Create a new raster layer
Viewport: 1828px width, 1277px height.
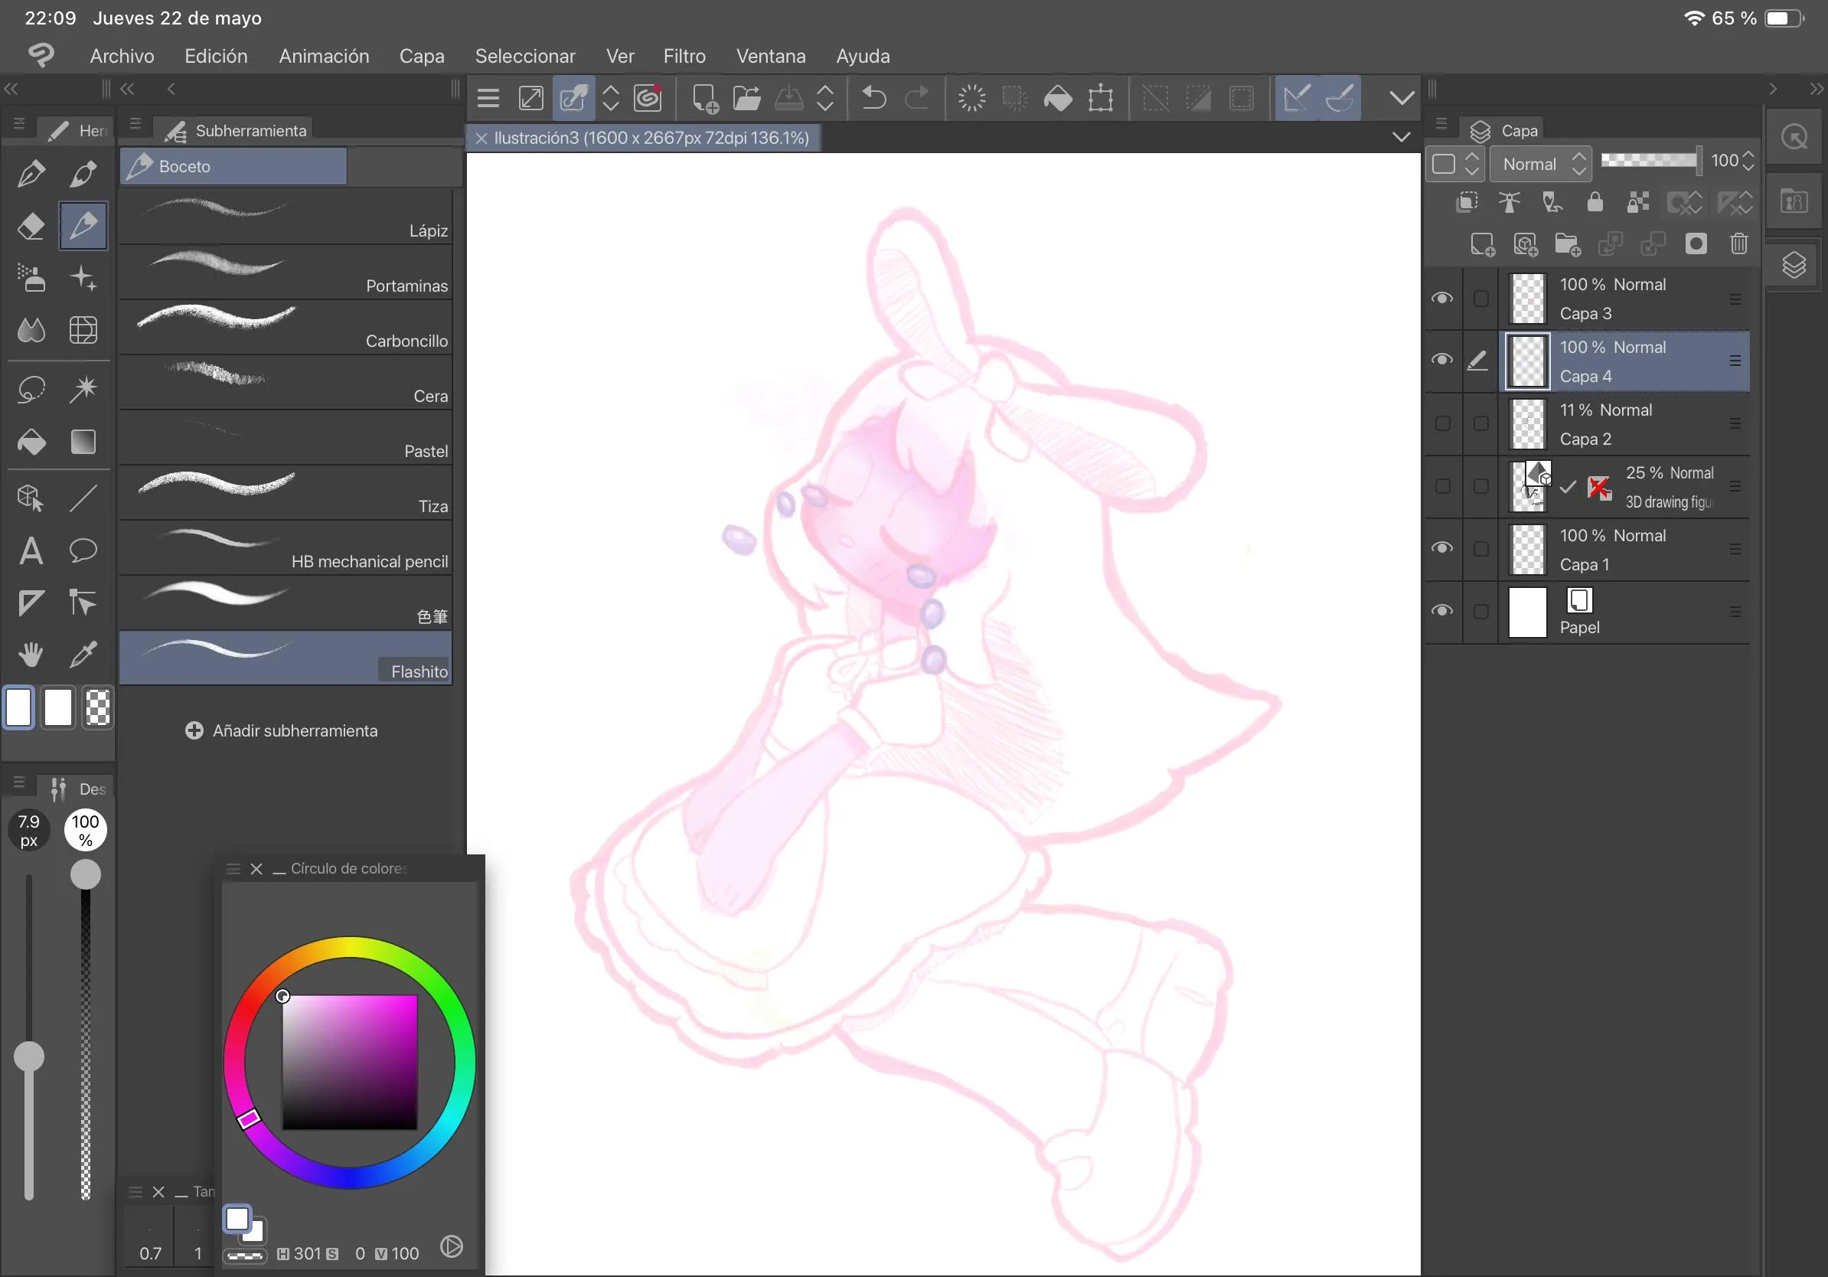click(x=1482, y=244)
